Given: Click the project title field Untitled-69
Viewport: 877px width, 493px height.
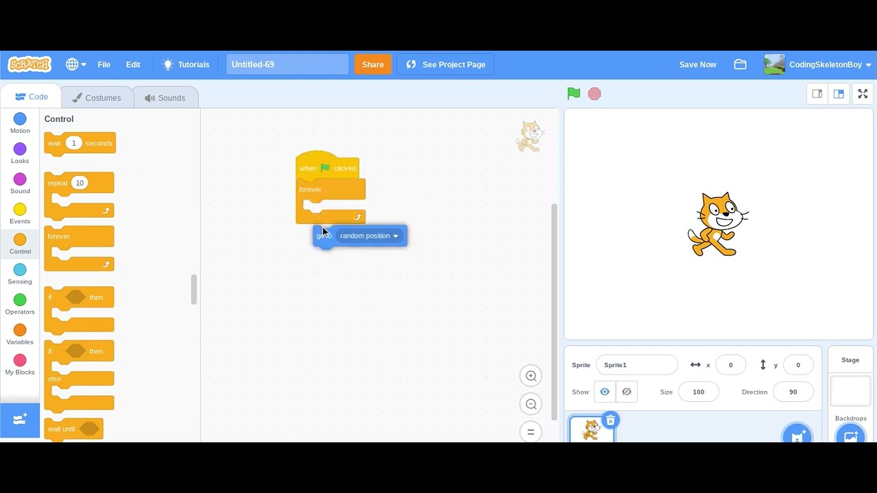Looking at the screenshot, I should point(287,64).
